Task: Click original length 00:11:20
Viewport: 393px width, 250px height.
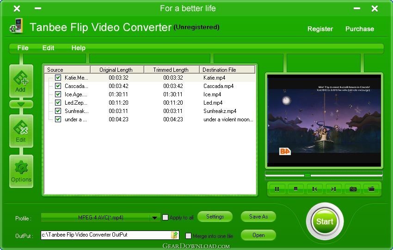Action: click(x=118, y=103)
